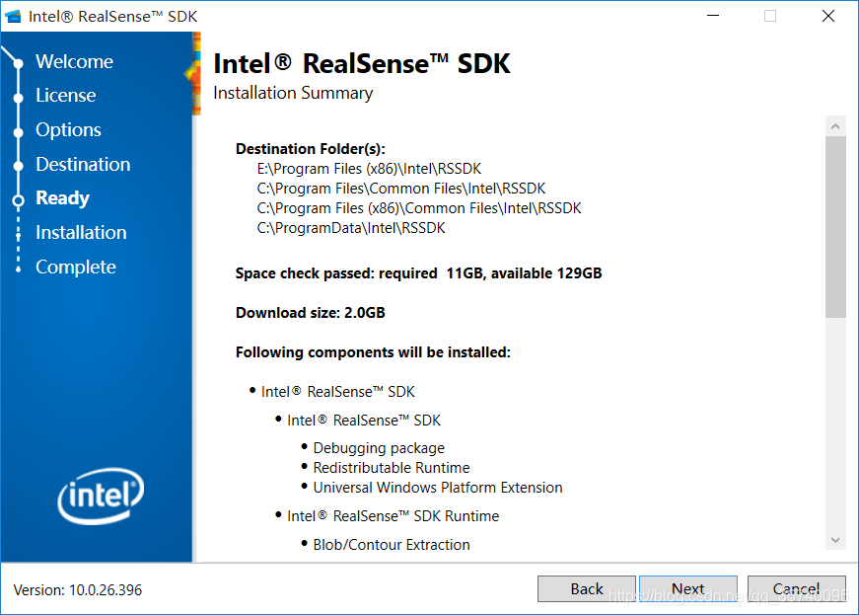Screen dimensions: 859x615
Task: Click Following components will be installed heading
Action: [373, 352]
